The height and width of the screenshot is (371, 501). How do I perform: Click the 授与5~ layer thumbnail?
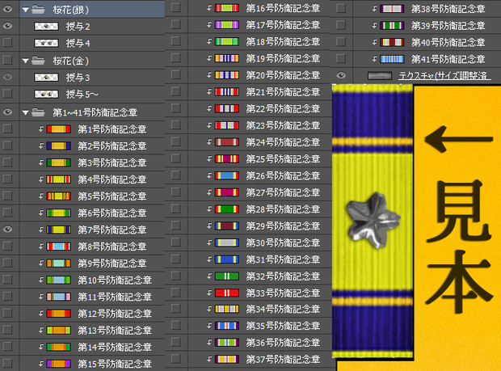46,94
